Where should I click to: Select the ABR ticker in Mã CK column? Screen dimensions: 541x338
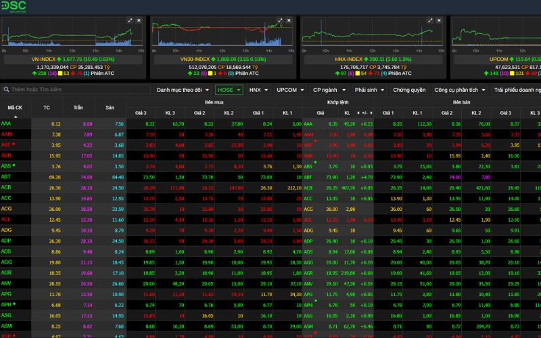[x=6, y=155]
